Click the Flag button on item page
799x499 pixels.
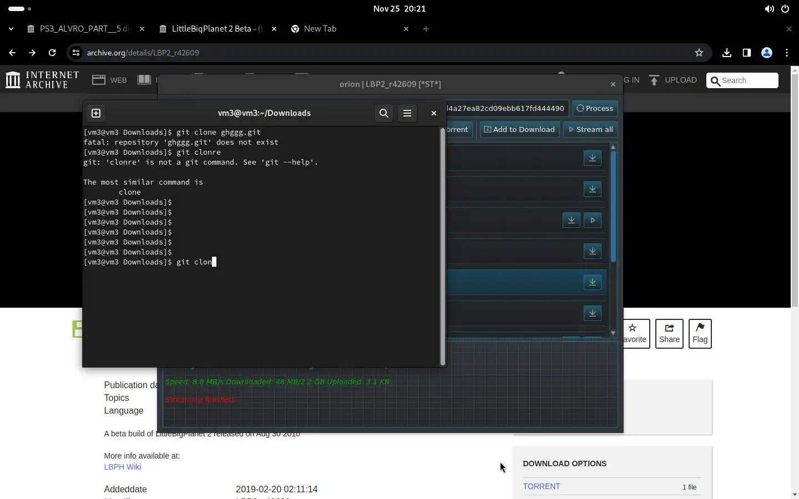click(x=700, y=334)
